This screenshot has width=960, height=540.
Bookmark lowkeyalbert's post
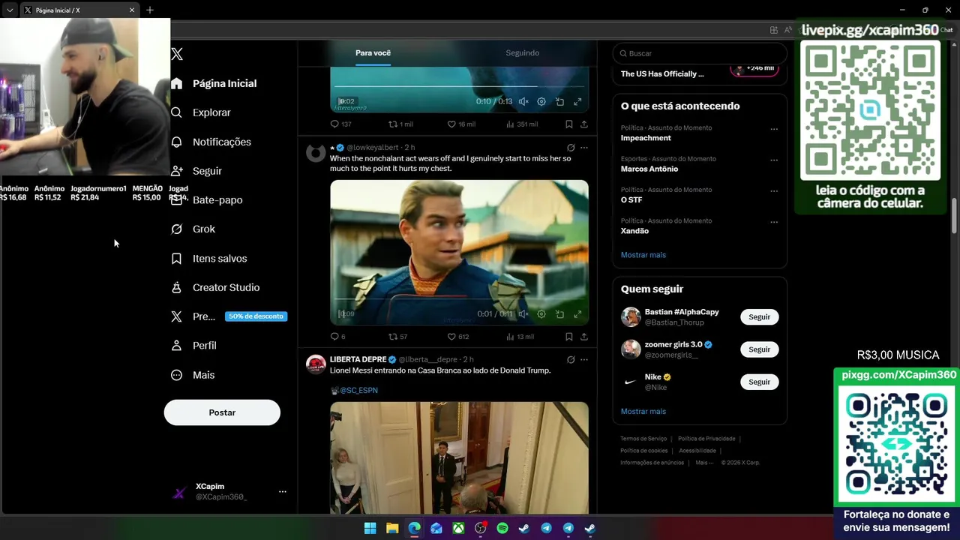pyautogui.click(x=568, y=337)
